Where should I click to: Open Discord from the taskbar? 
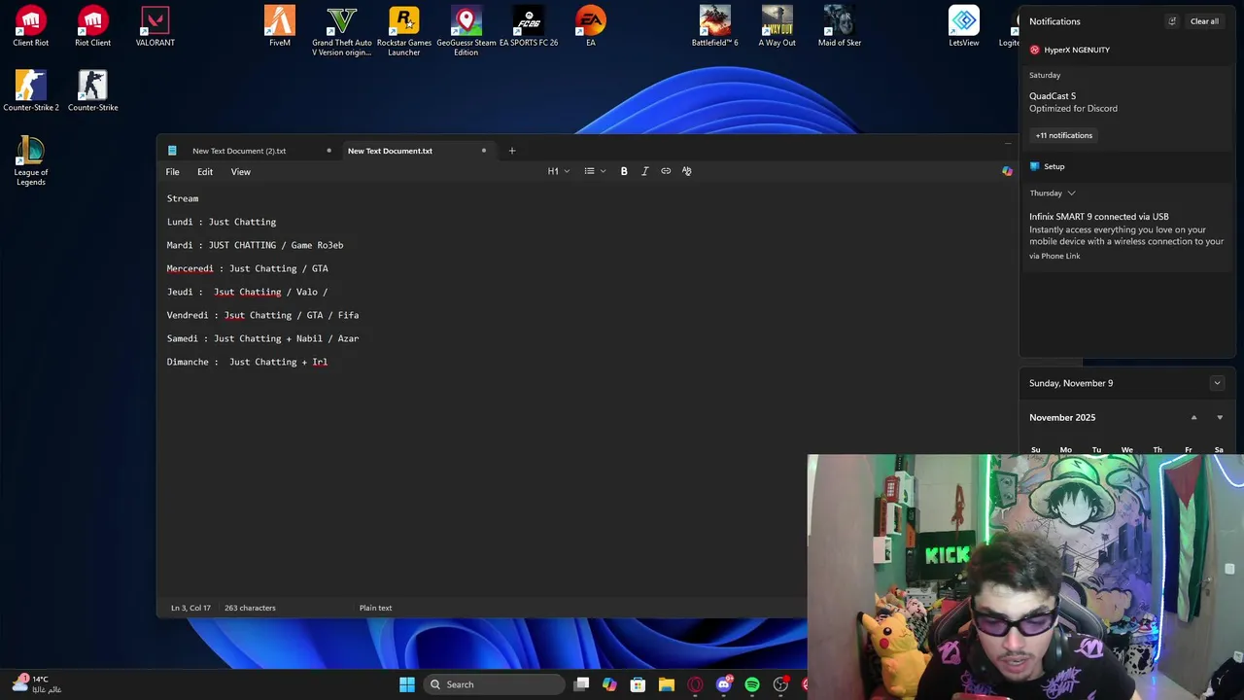723,684
